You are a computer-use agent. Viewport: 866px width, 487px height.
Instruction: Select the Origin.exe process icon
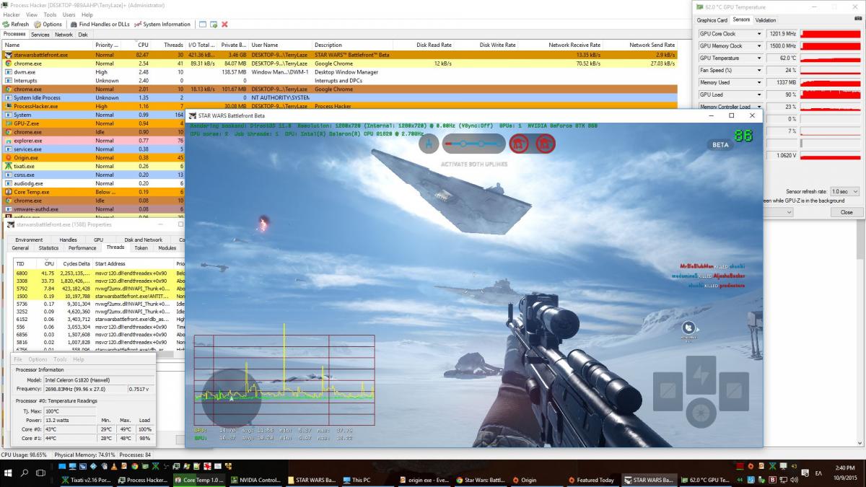(x=9, y=157)
